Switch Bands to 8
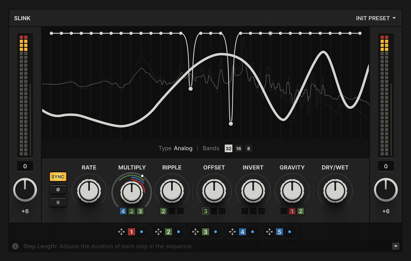The width and height of the screenshot is (411, 261). click(x=248, y=148)
